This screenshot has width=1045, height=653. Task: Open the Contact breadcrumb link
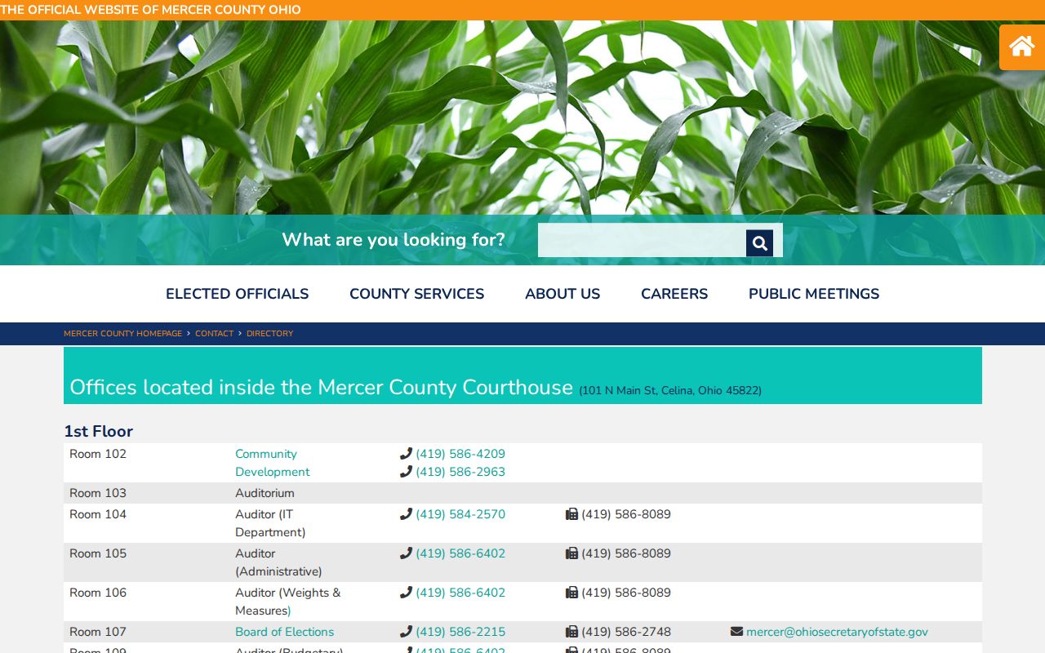click(x=214, y=333)
